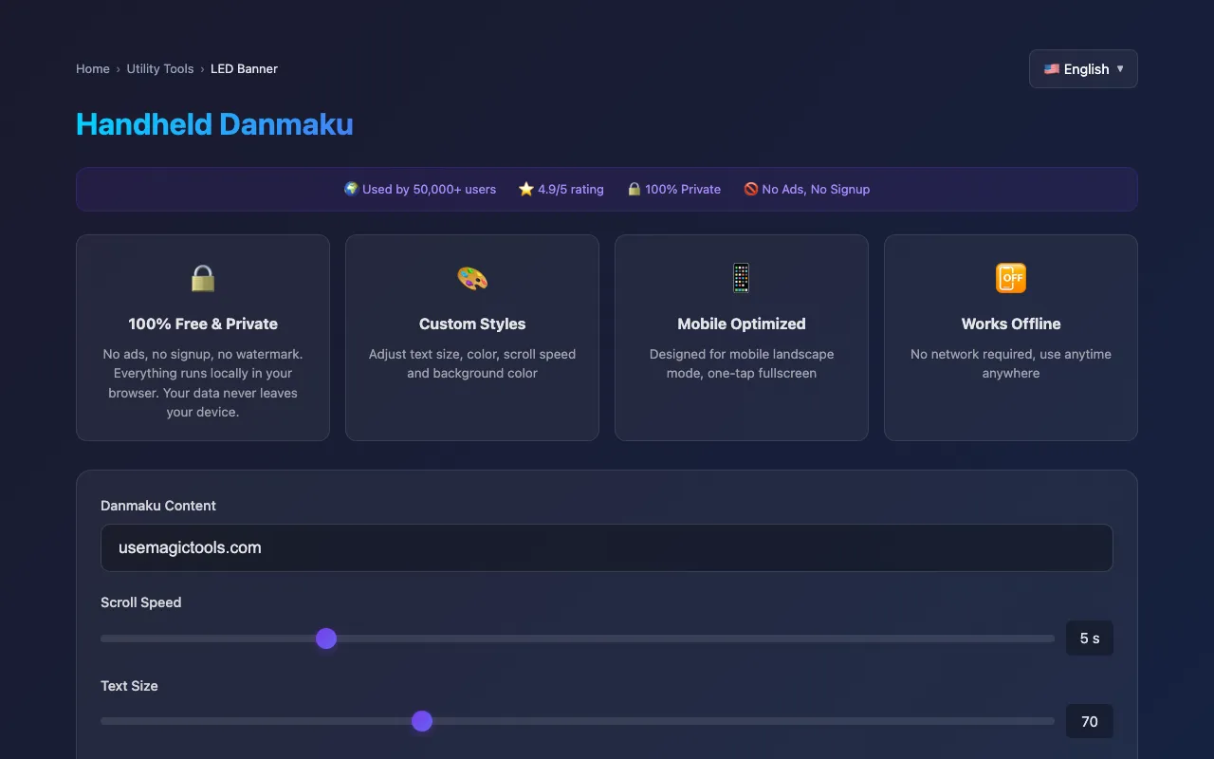
Task: Click the orange OFF icon in Works Offline card
Action: (x=1011, y=278)
